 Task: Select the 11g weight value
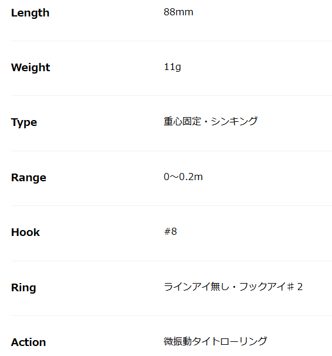coord(172,67)
